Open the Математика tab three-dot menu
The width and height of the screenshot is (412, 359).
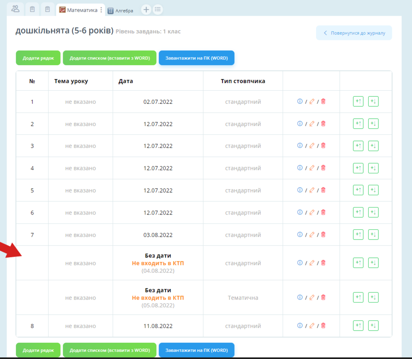tap(101, 10)
